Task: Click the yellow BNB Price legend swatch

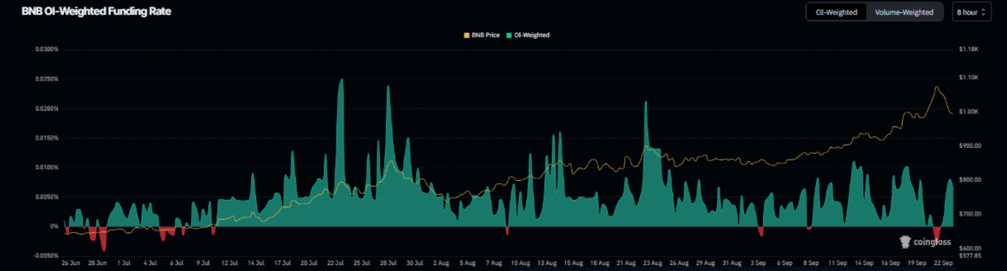Action: point(467,35)
